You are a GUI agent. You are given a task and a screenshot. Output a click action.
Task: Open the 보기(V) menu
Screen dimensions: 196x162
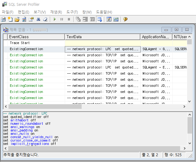coord(40,12)
